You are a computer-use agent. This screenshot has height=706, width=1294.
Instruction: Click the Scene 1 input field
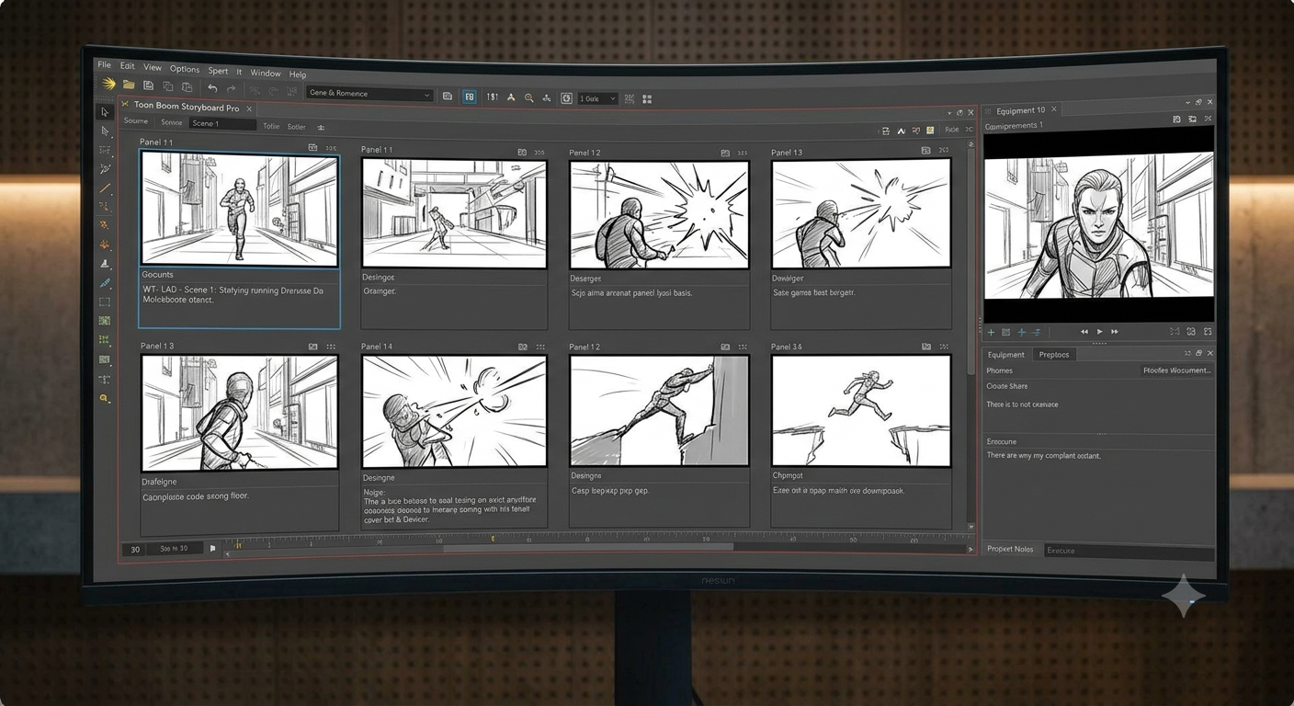[222, 123]
